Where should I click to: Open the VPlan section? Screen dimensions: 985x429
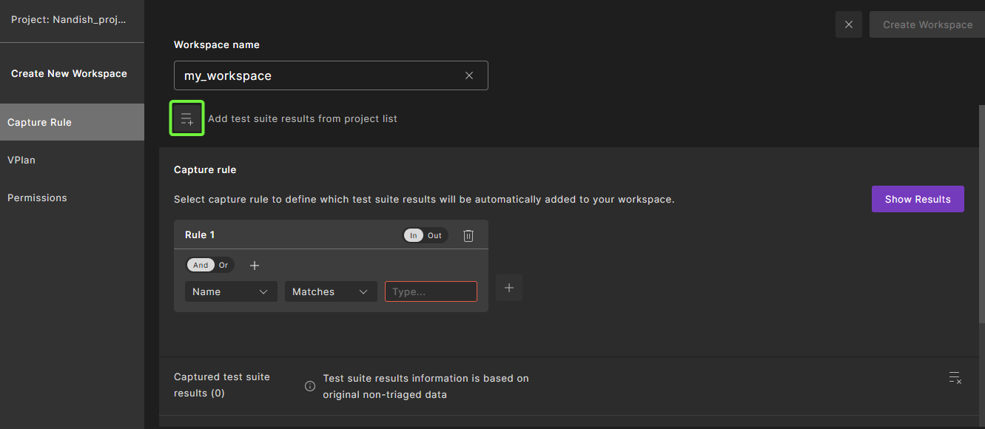[x=21, y=160]
